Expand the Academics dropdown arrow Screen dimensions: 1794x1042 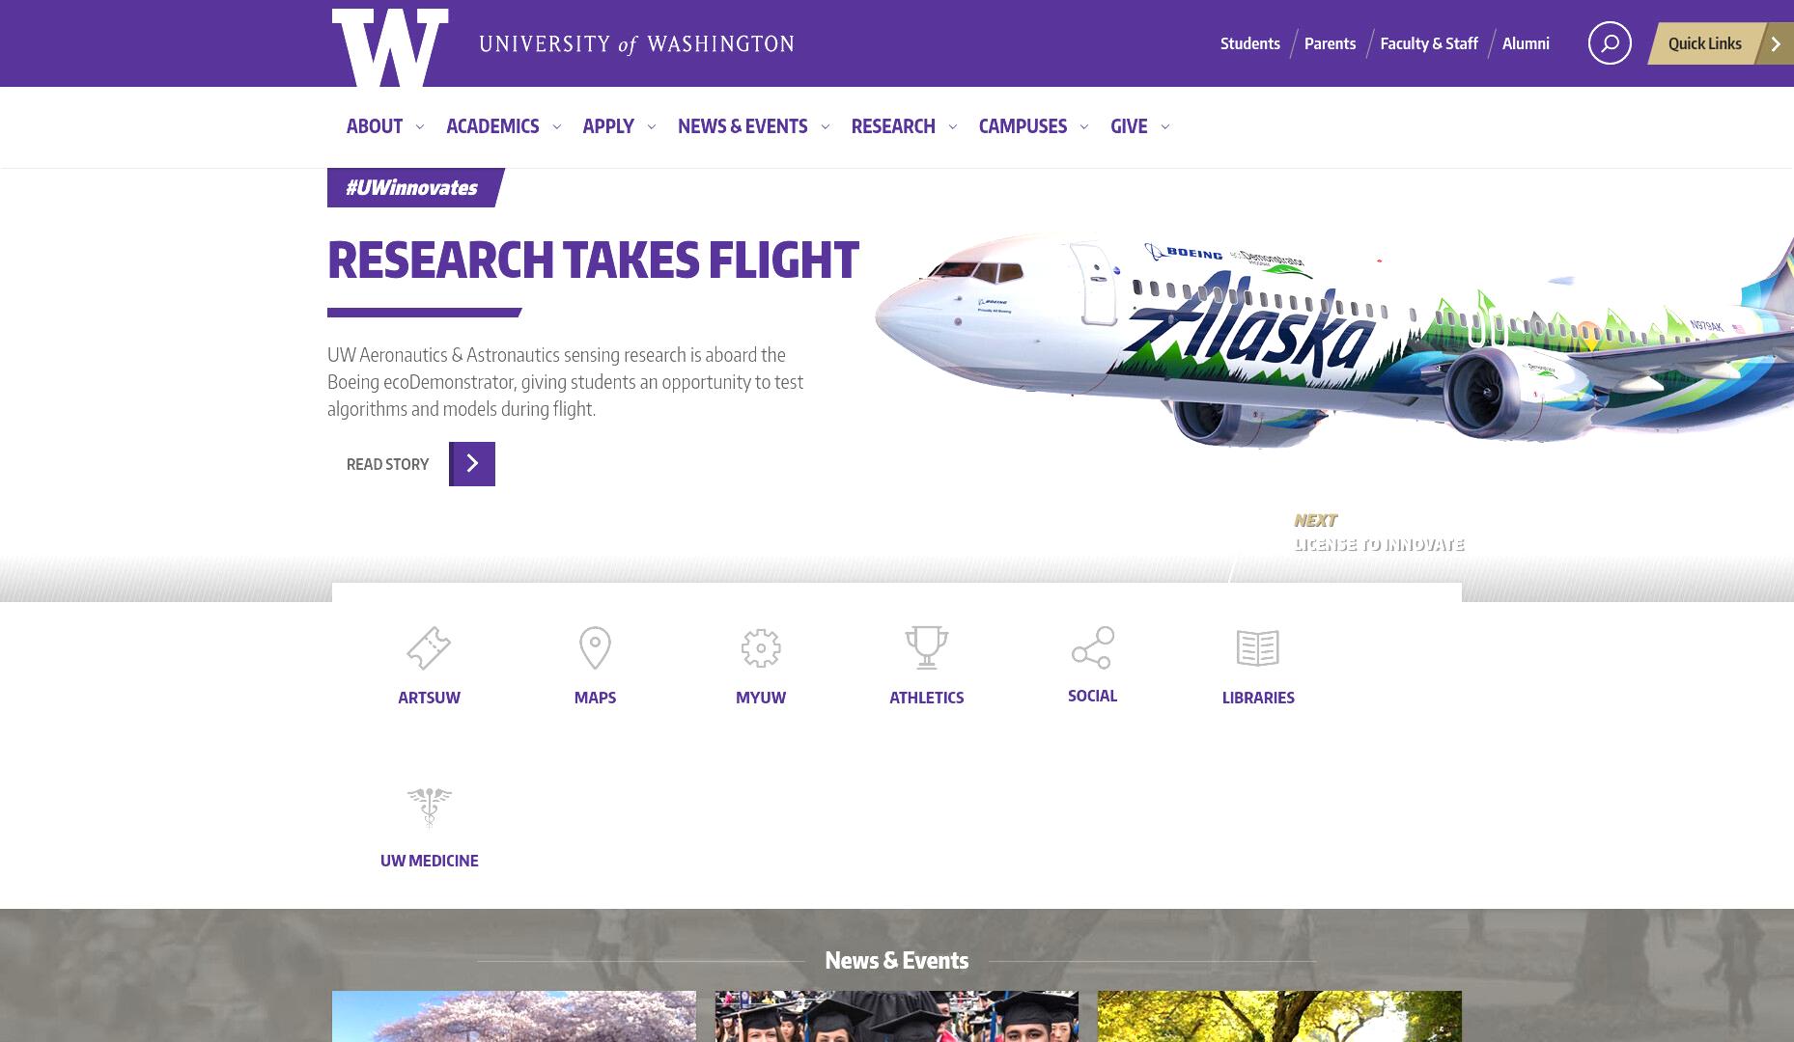[556, 126]
